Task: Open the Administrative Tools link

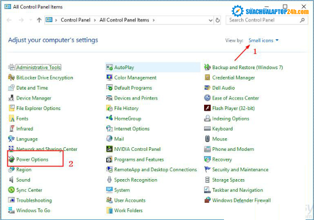Action: [38, 68]
